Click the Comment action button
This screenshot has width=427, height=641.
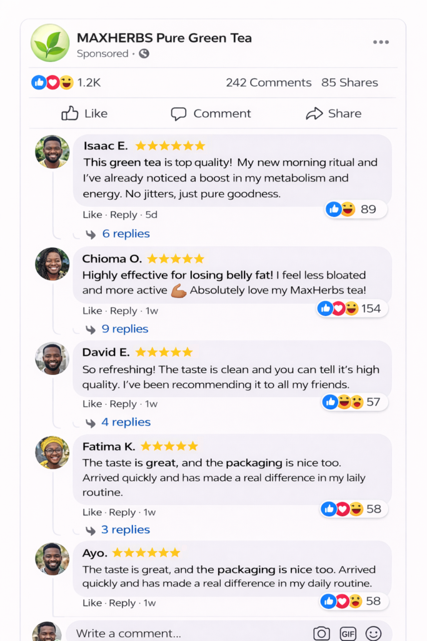(211, 113)
